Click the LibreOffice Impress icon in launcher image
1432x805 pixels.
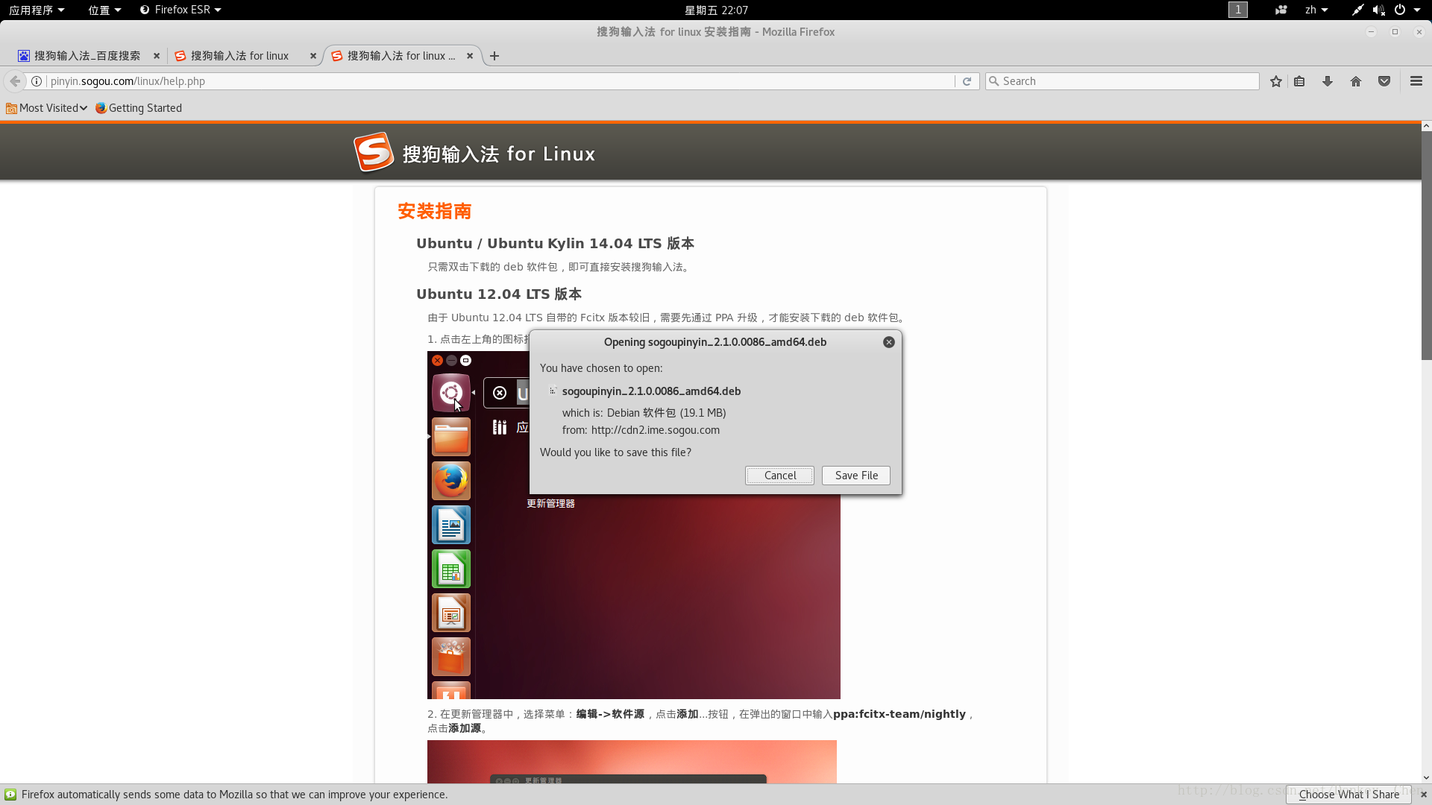[x=450, y=613]
